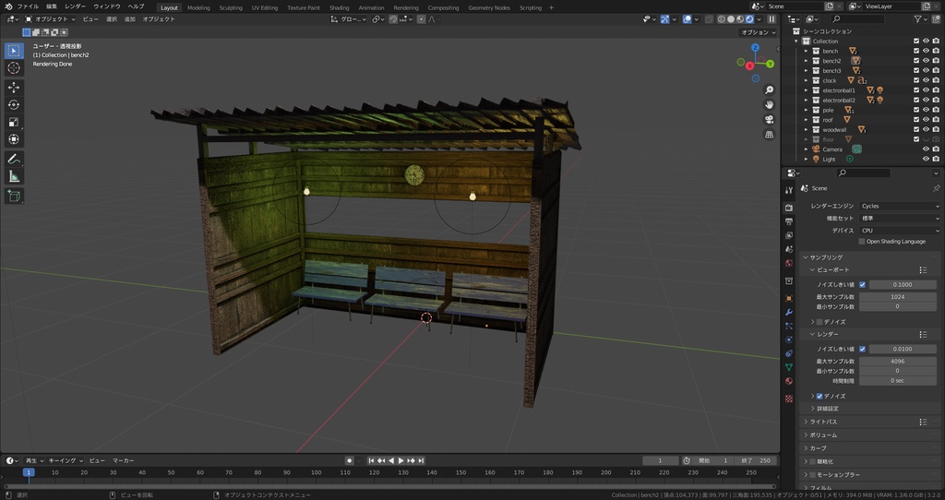This screenshot has height=500, width=945.
Task: Switch to the Geometry Nodes workspace tab
Action: [x=489, y=7]
